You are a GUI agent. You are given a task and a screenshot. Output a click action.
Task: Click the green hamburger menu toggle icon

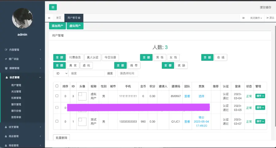click(x=53, y=7)
